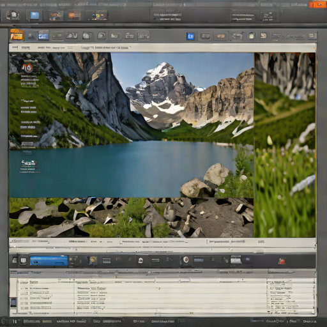Click the camera-like icon at top-left strip
This screenshot has width=327, height=327.
point(13,16)
